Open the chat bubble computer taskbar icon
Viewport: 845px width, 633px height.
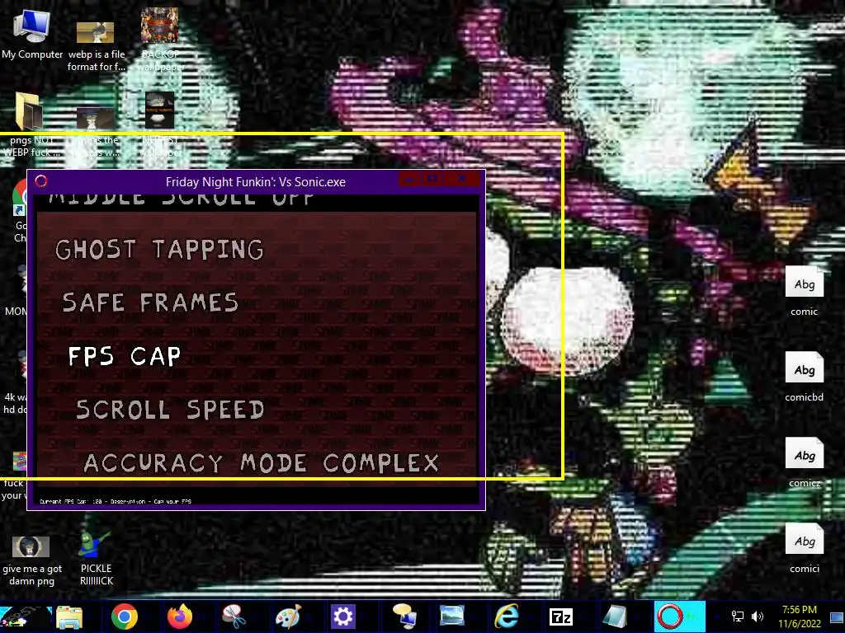point(404,617)
